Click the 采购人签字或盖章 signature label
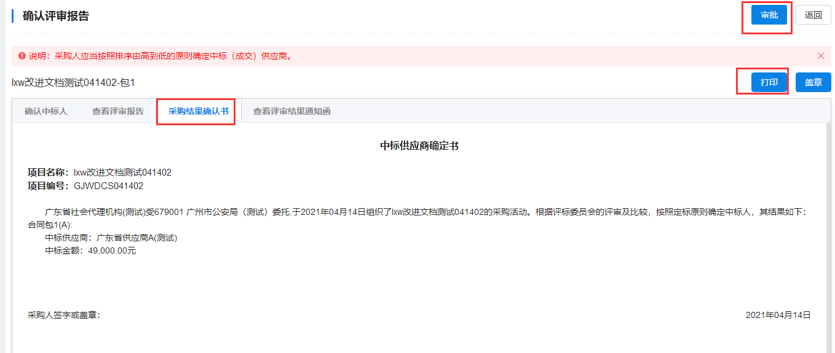835x353 pixels. pos(64,315)
